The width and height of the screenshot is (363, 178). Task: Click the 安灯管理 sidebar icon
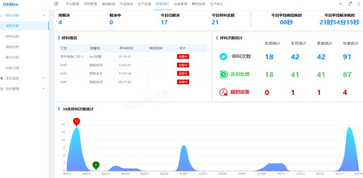pos(2,89)
